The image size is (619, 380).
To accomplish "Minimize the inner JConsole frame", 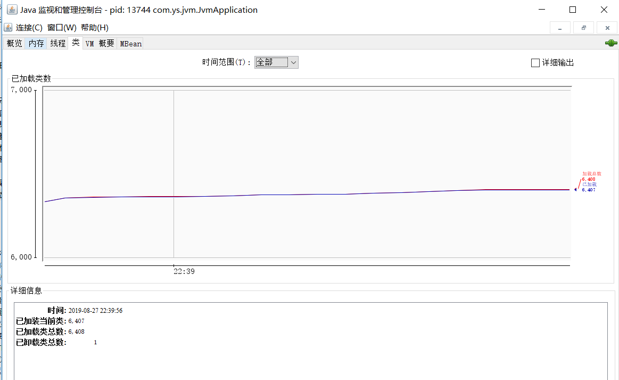I will coord(560,28).
